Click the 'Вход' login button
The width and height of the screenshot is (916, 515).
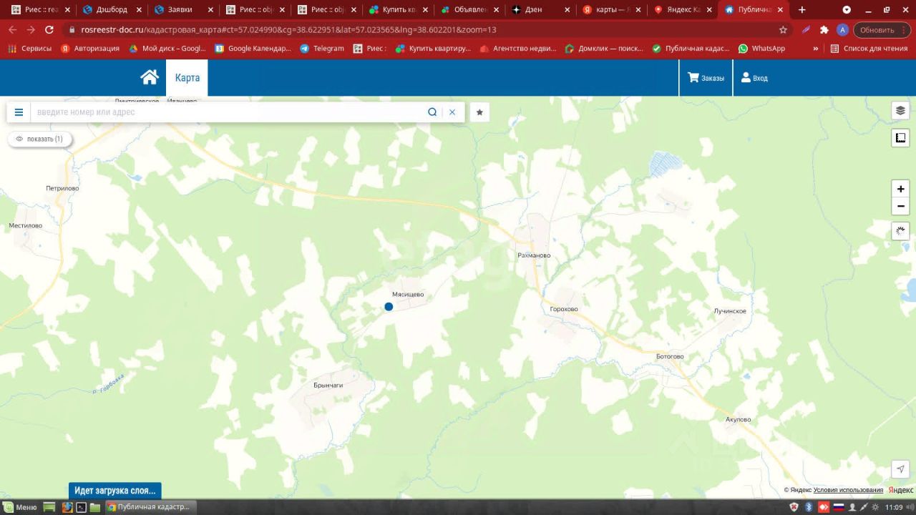(x=754, y=78)
